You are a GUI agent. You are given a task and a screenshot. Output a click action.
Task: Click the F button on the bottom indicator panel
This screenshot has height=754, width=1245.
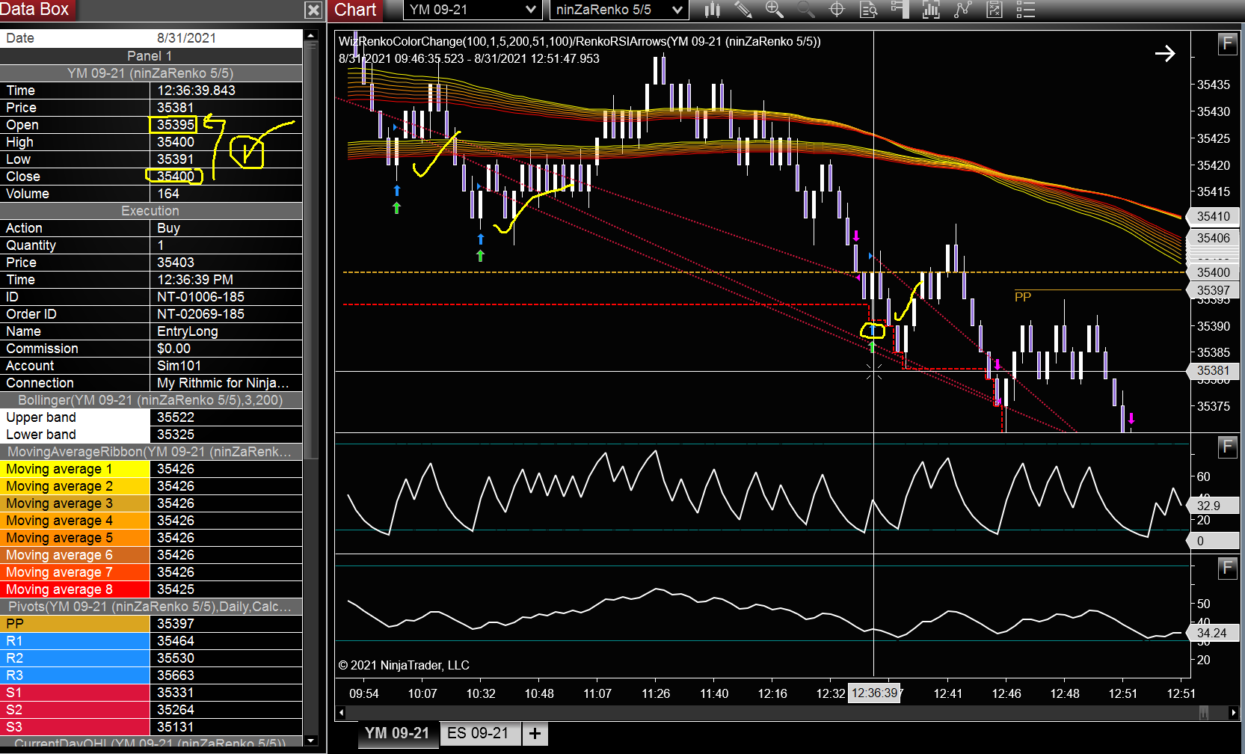point(1227,568)
